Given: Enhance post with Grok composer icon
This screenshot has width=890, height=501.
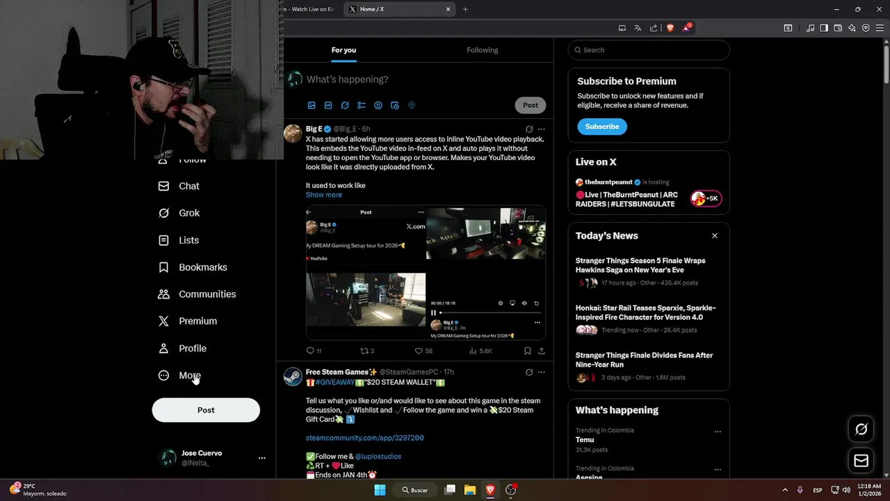Looking at the screenshot, I should click(345, 105).
